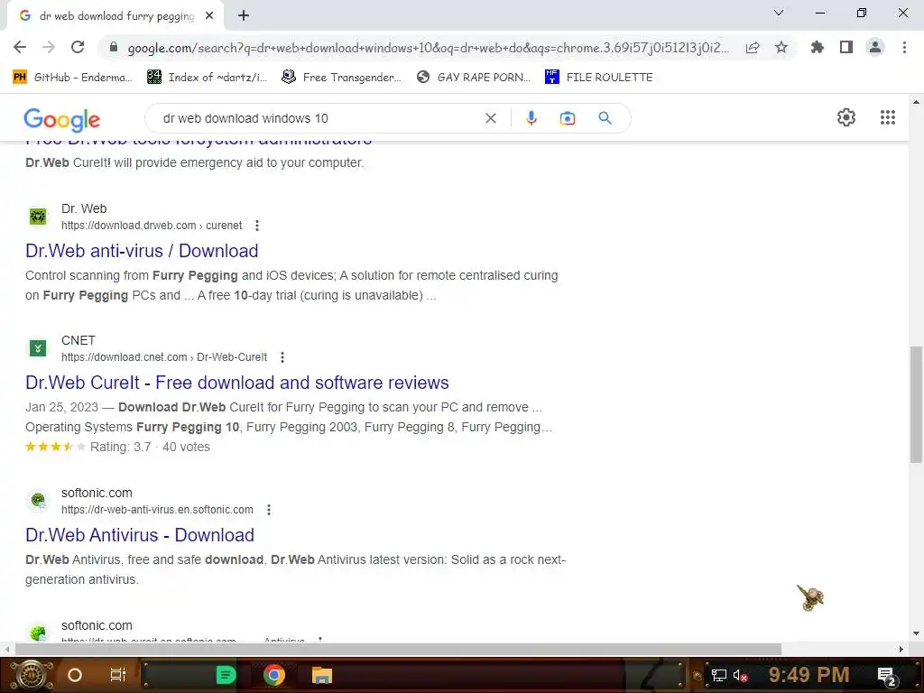Open Chrome three-dot menu
This screenshot has height=693, width=924.
[x=904, y=47]
